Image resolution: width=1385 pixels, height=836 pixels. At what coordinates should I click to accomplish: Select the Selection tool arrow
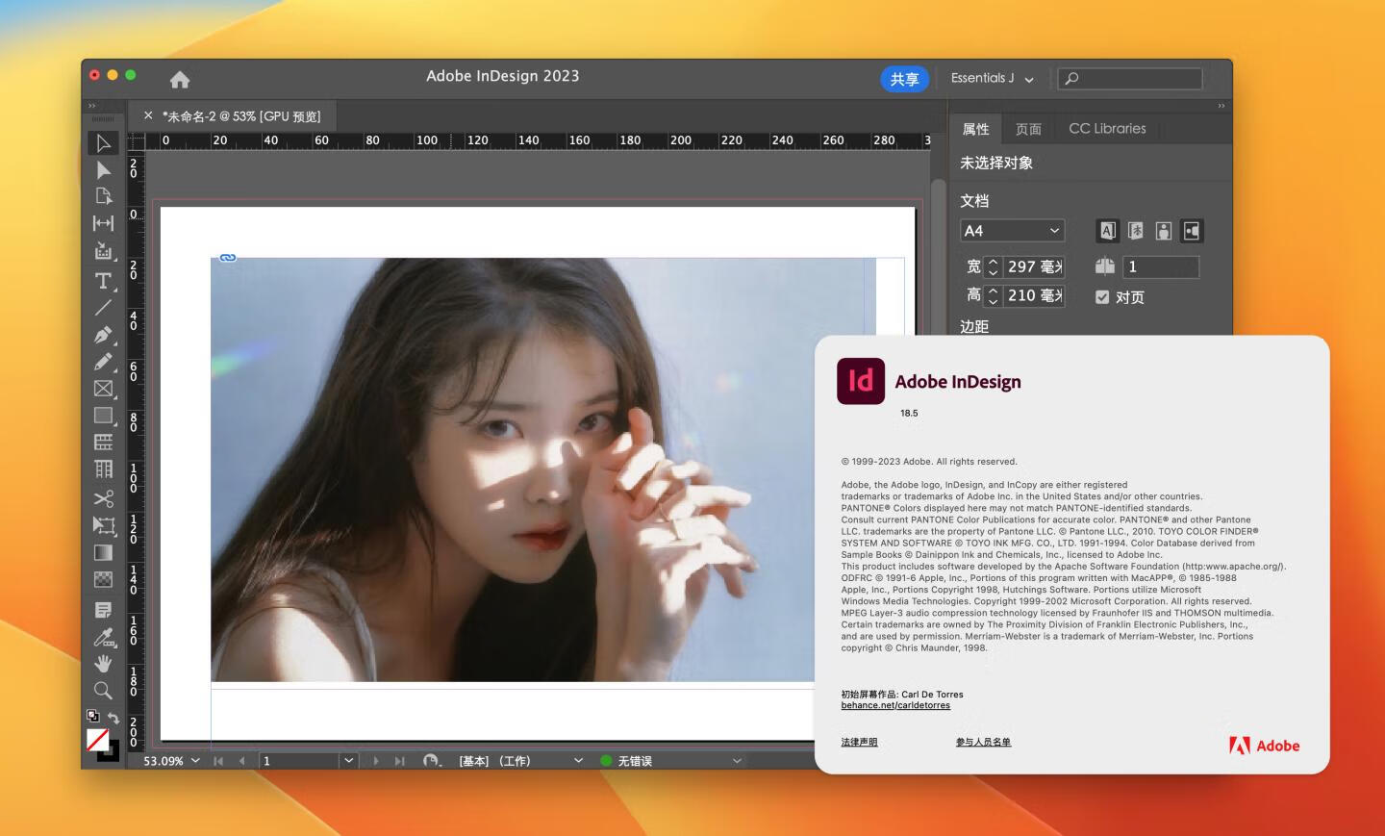tap(103, 143)
